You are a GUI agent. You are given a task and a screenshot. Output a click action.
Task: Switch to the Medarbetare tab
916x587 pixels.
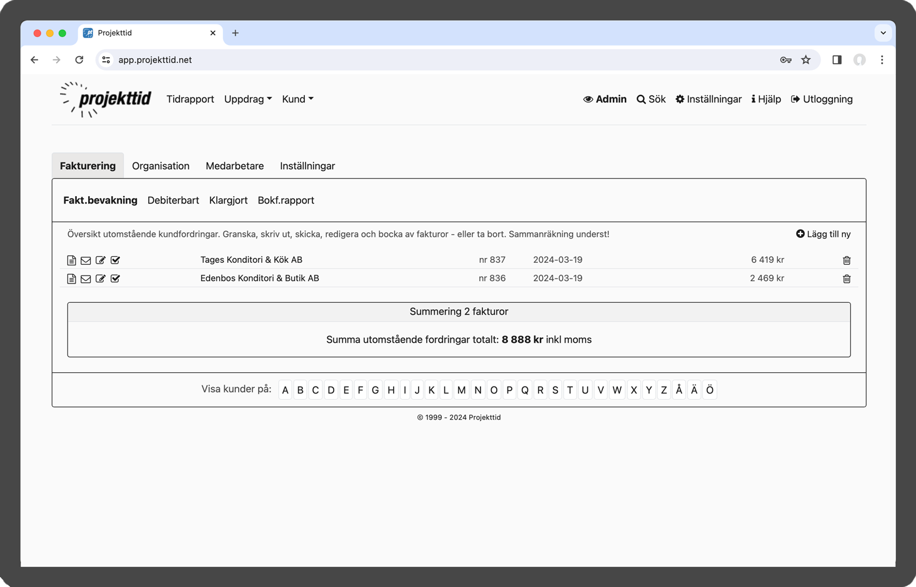[x=234, y=166]
